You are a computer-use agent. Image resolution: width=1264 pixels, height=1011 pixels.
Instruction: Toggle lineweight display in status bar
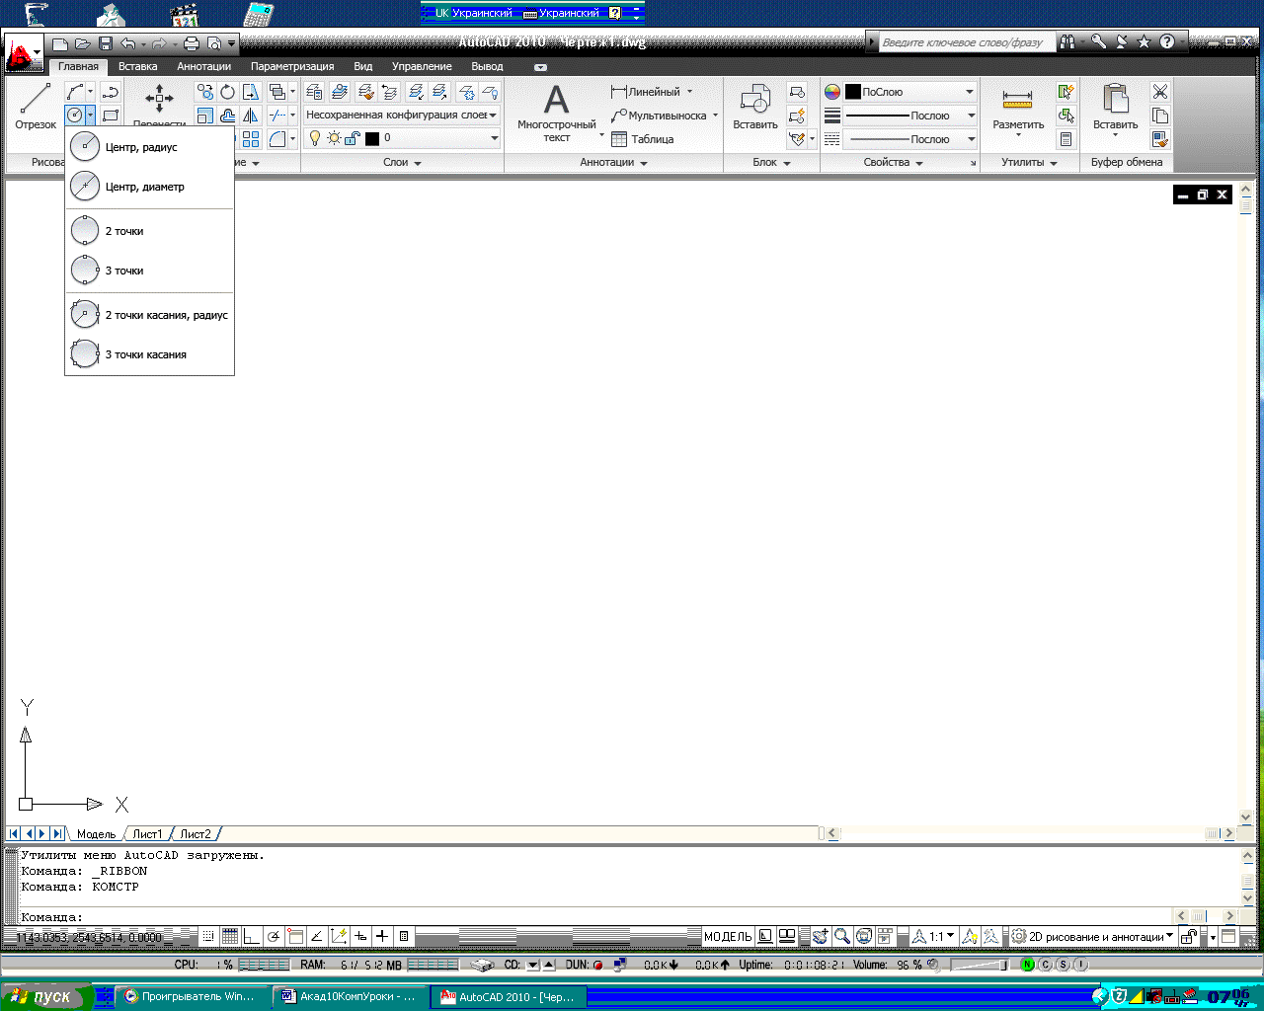point(382,936)
